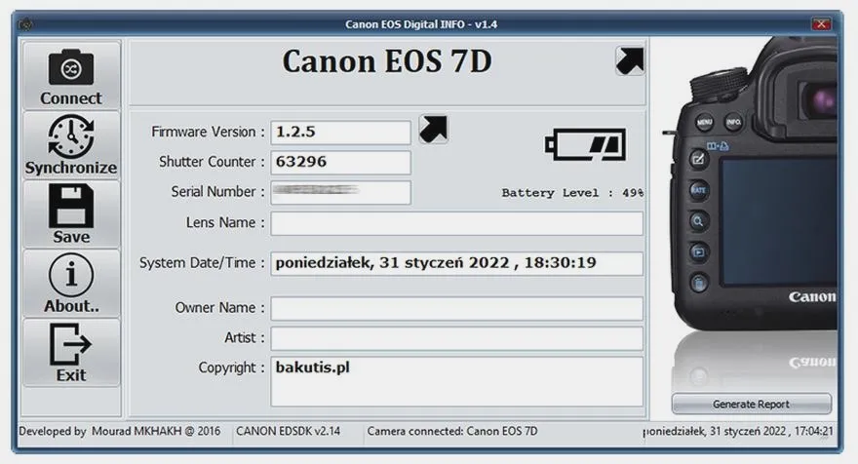Click the Connect camera icon

71,67
